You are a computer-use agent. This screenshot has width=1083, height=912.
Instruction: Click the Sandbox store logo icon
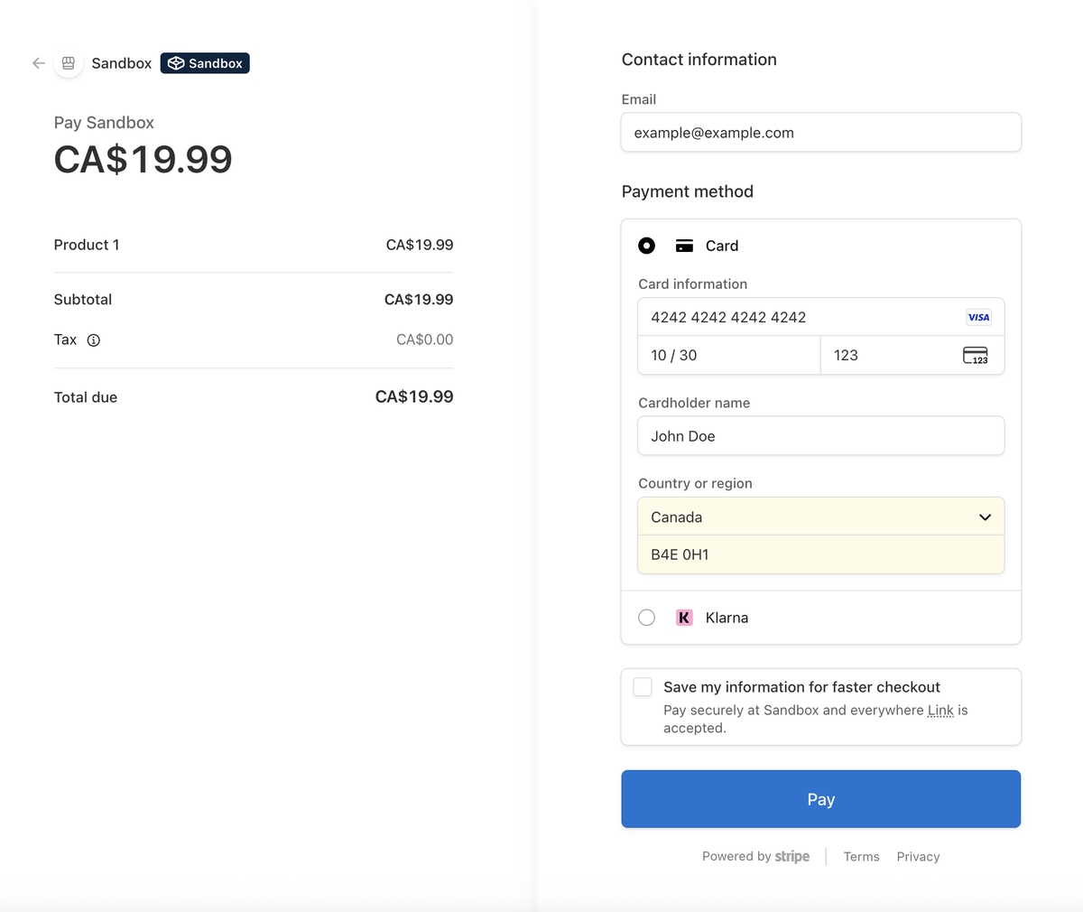click(x=68, y=63)
